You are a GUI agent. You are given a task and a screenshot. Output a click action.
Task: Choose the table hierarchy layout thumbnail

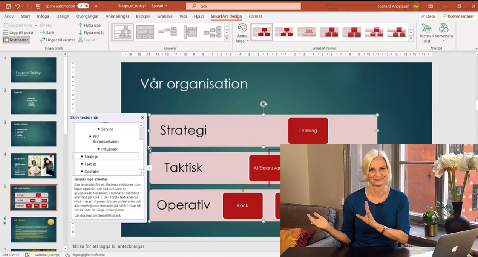click(x=145, y=32)
